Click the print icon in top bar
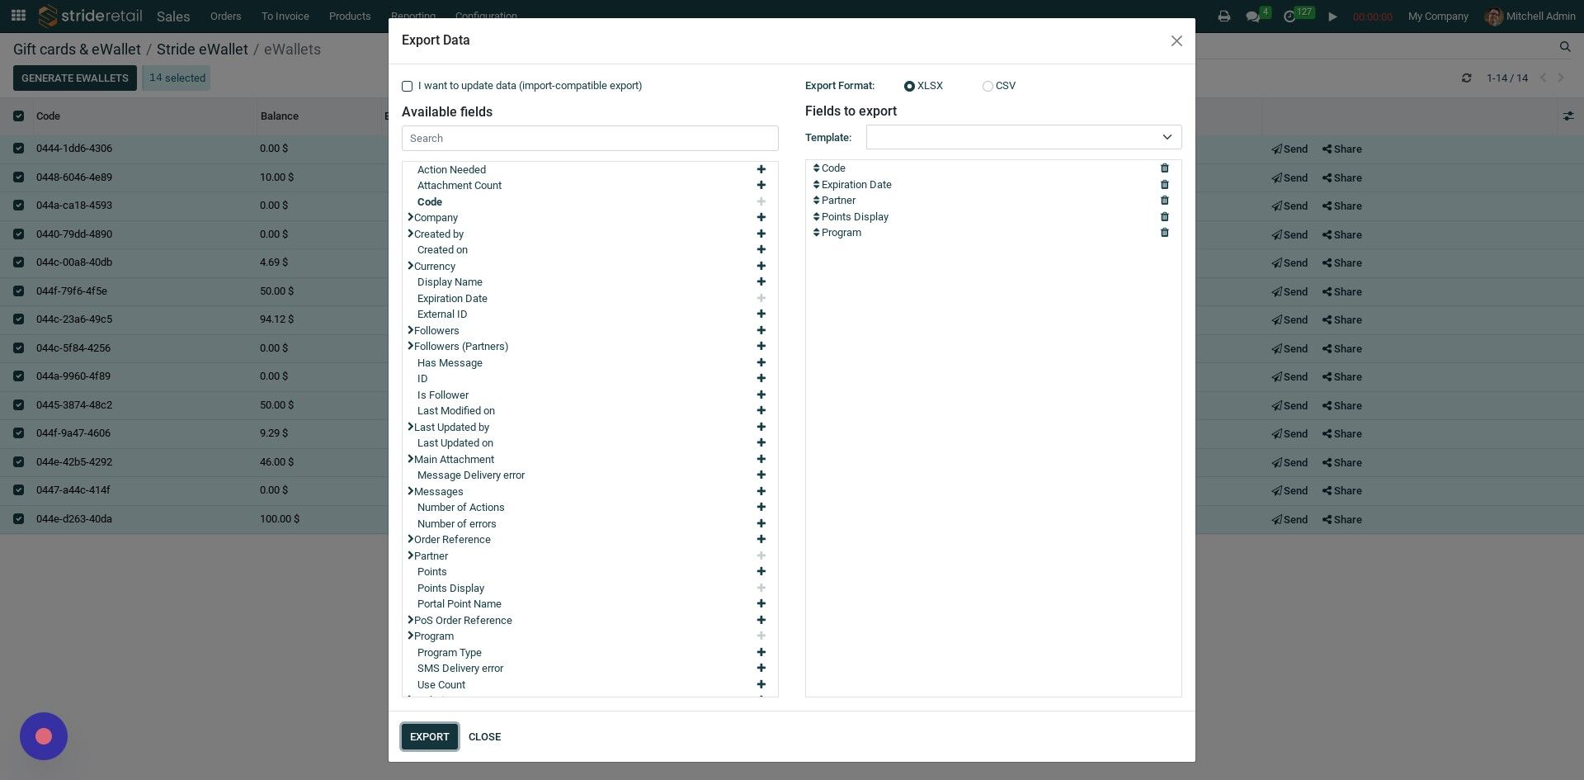Viewport: 1584px width, 780px height. (1223, 17)
